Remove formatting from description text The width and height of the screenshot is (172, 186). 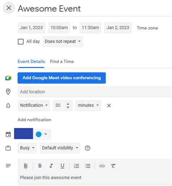[x=113, y=166]
